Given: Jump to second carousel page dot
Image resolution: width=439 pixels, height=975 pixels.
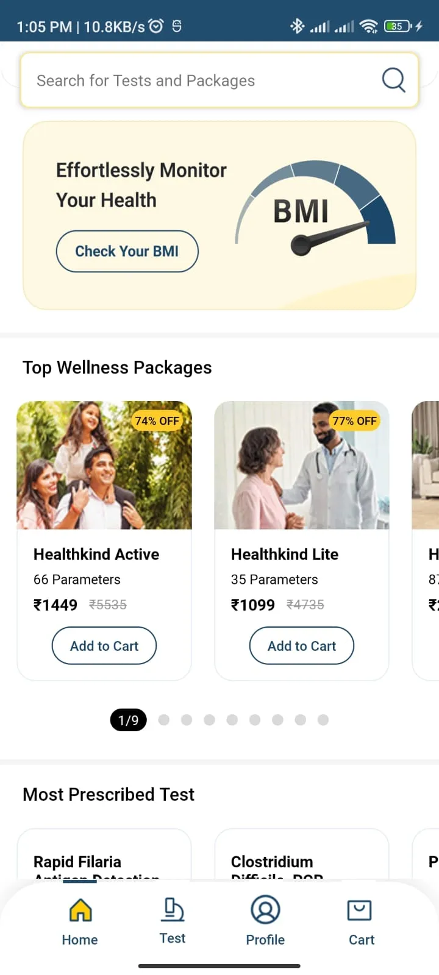Looking at the screenshot, I should tap(163, 720).
